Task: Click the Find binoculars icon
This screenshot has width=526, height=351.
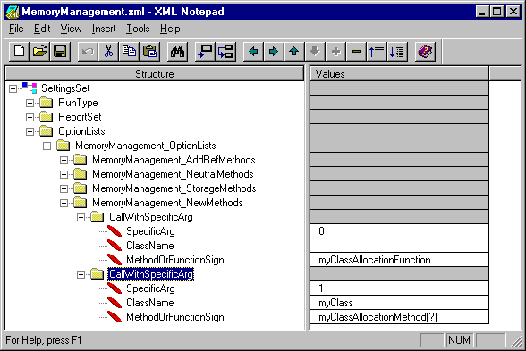Action: pyautogui.click(x=177, y=52)
